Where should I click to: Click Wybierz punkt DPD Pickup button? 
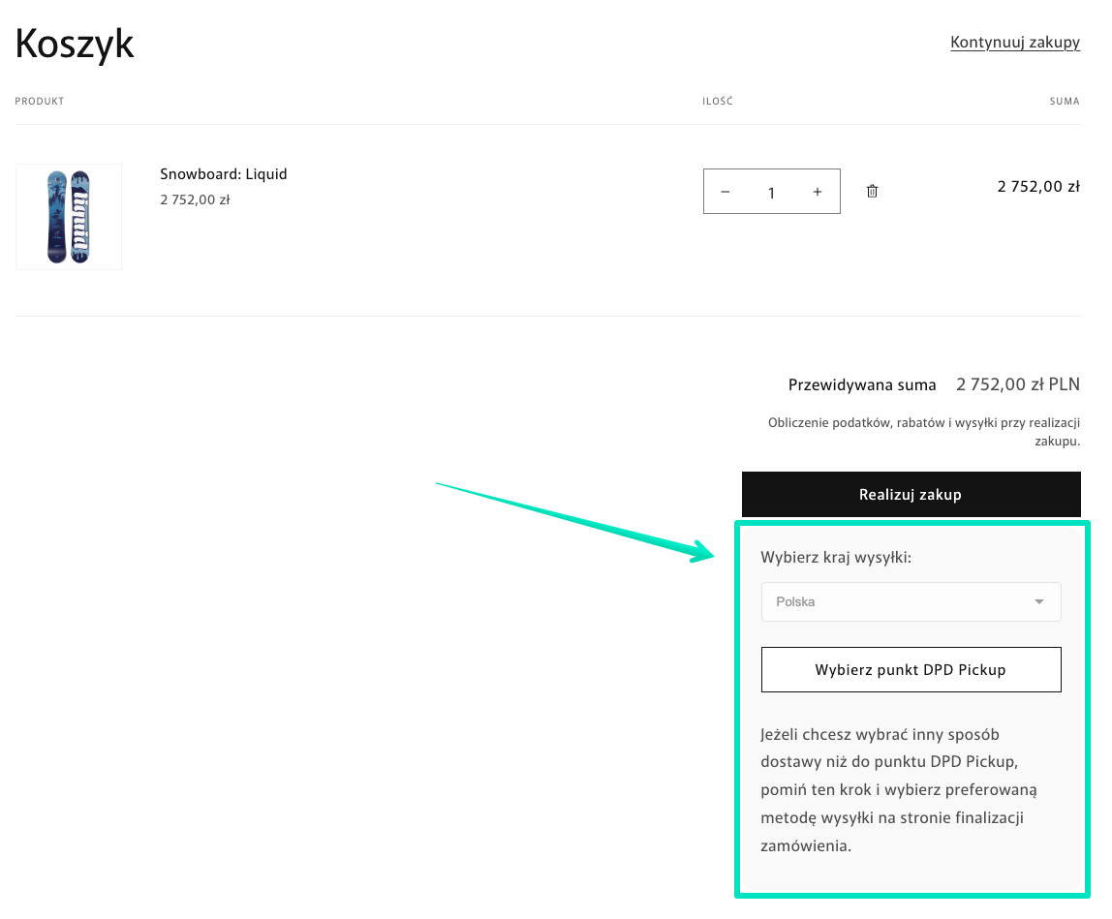[x=911, y=669]
